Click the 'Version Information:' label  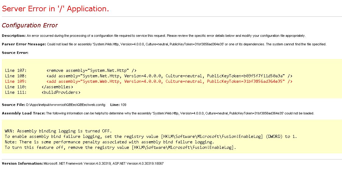click(x=22, y=163)
